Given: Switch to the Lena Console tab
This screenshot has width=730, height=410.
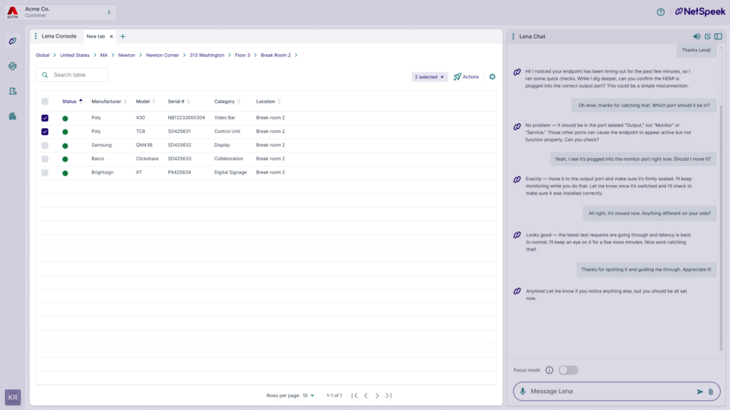Looking at the screenshot, I should point(58,36).
